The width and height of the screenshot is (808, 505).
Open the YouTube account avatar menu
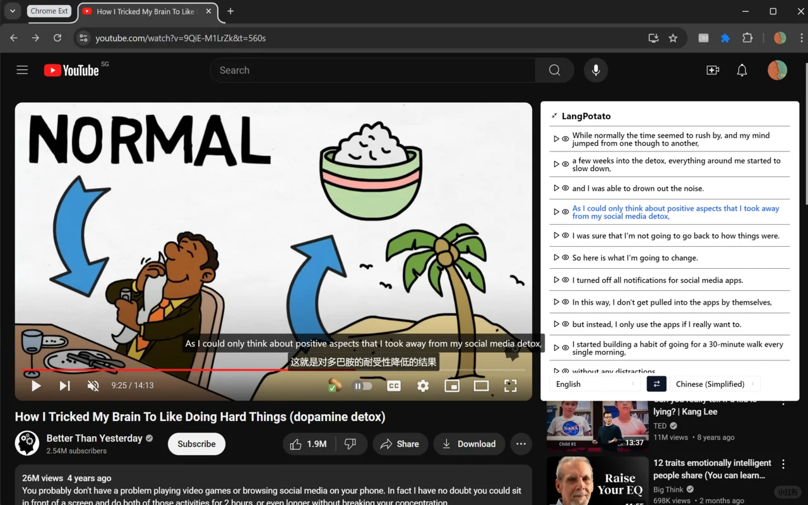tap(778, 70)
